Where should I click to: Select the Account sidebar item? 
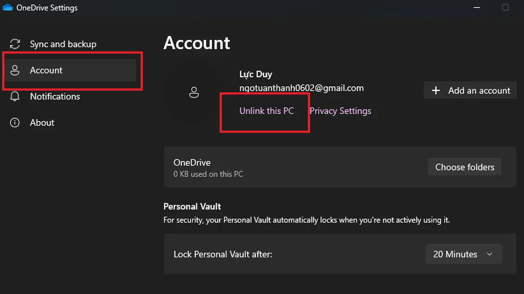click(70, 70)
